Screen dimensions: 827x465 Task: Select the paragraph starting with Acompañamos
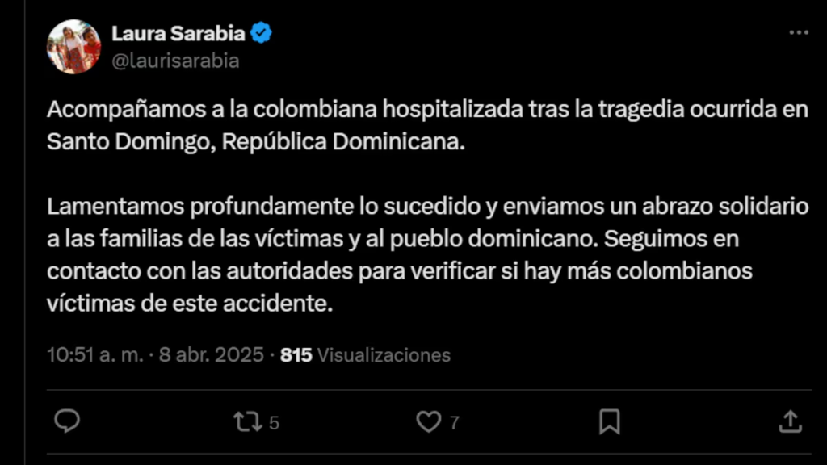pyautogui.click(x=427, y=125)
